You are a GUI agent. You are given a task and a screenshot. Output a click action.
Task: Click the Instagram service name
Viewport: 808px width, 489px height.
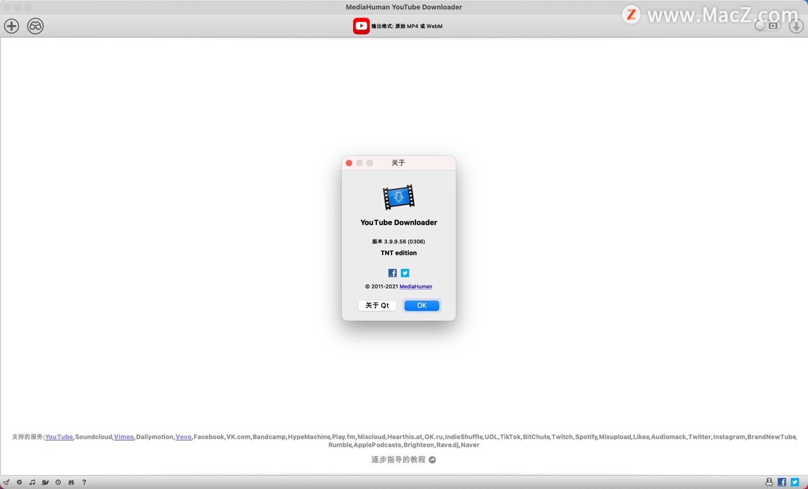coord(729,437)
